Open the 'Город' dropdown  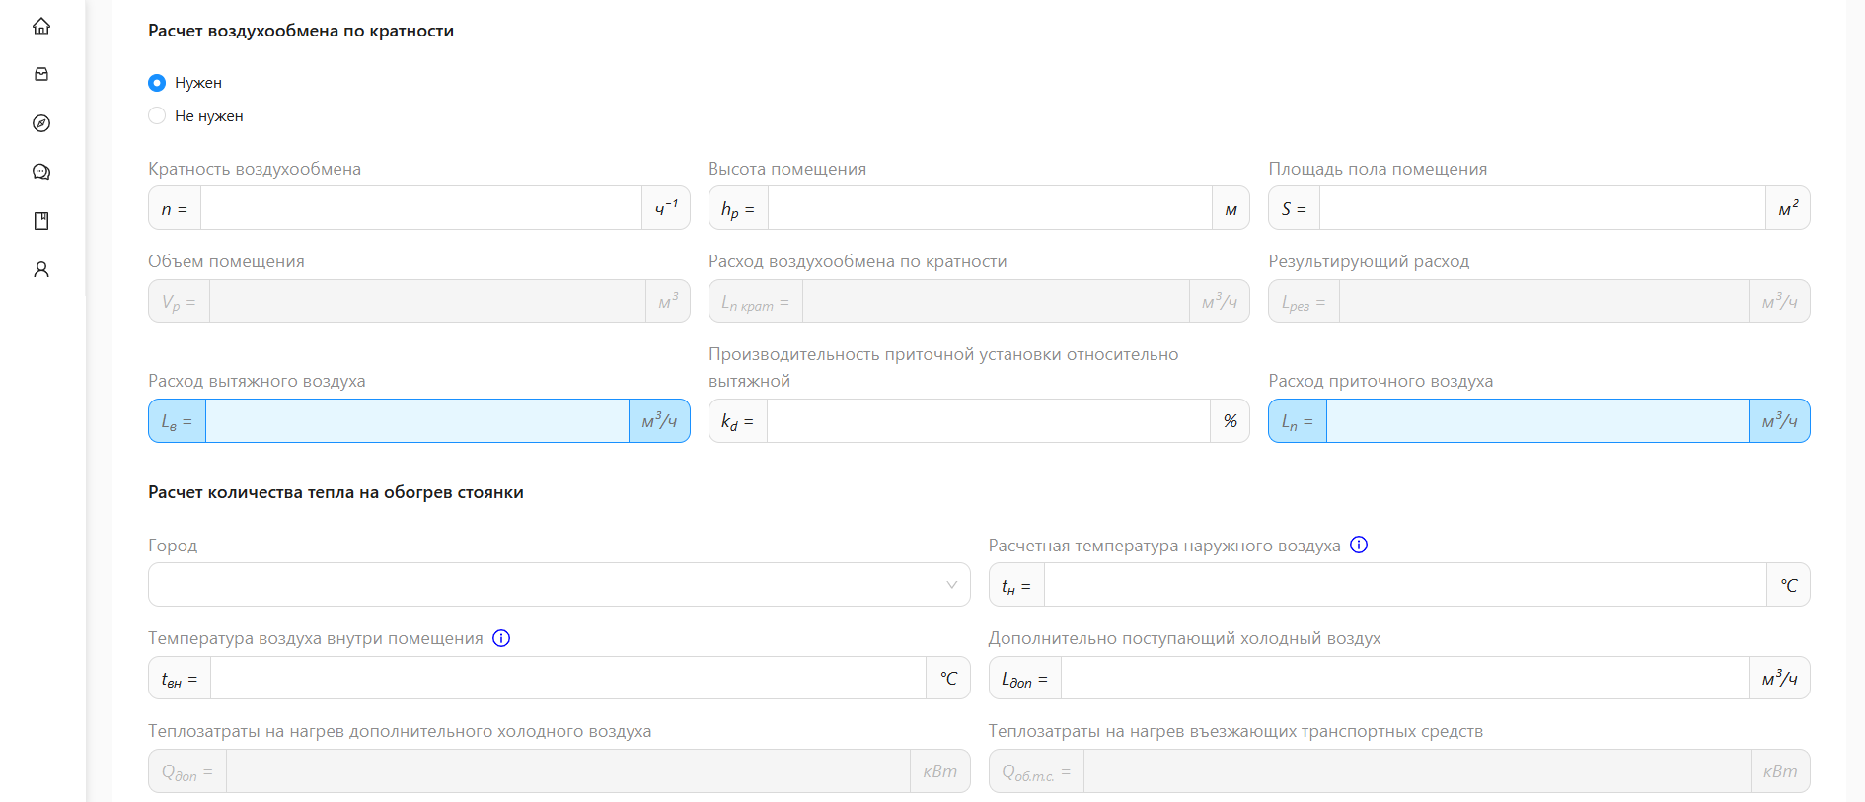coord(559,584)
